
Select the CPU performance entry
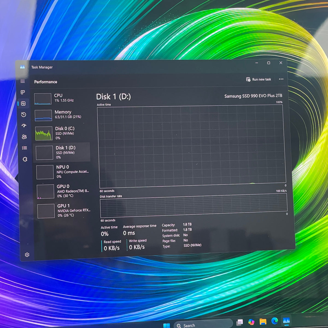pos(61,98)
